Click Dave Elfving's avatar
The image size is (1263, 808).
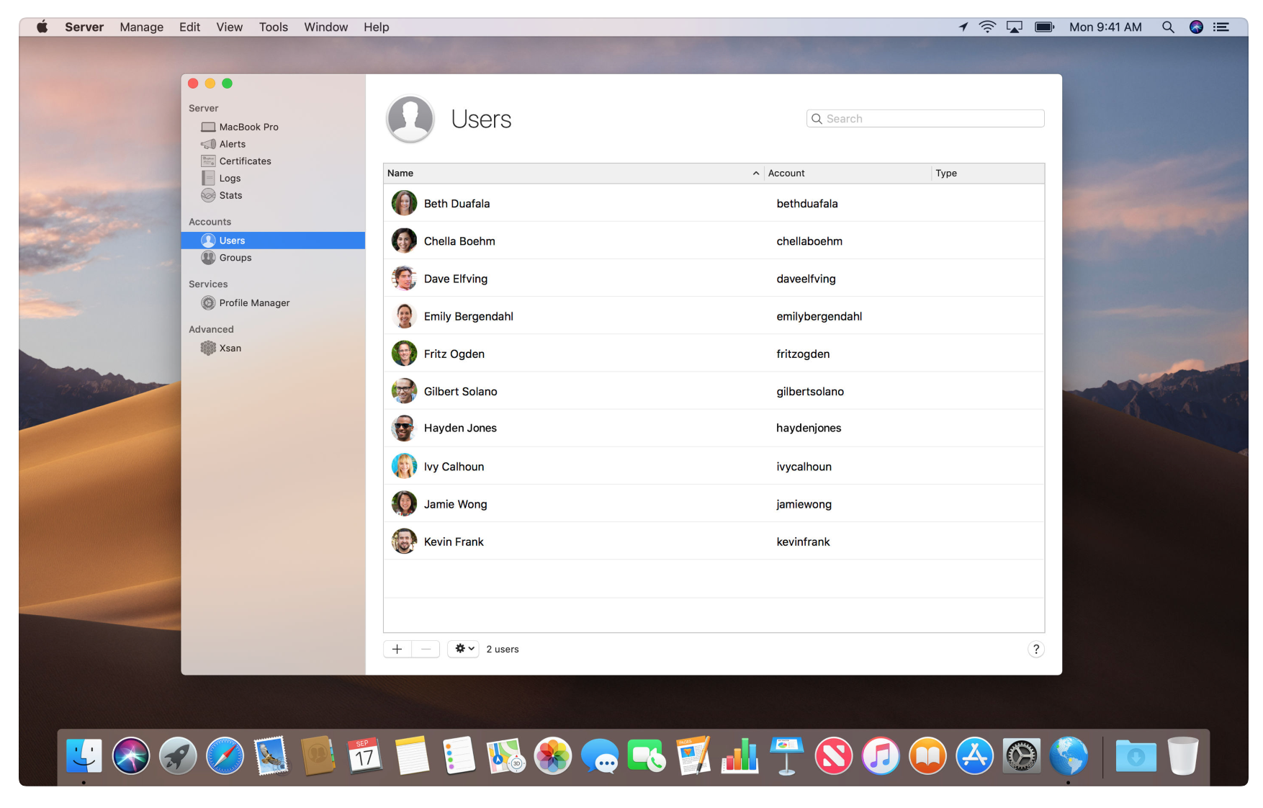pos(404,278)
